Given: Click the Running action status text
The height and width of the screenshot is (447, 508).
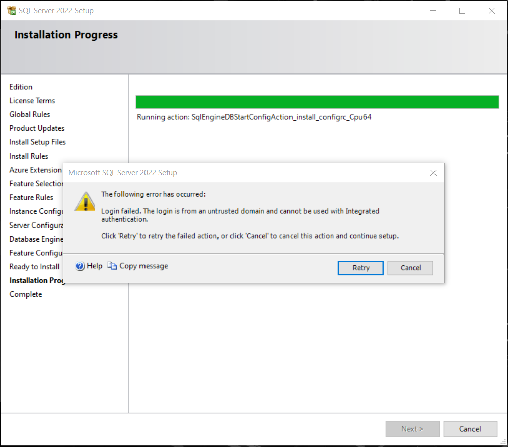Looking at the screenshot, I should 254,117.
